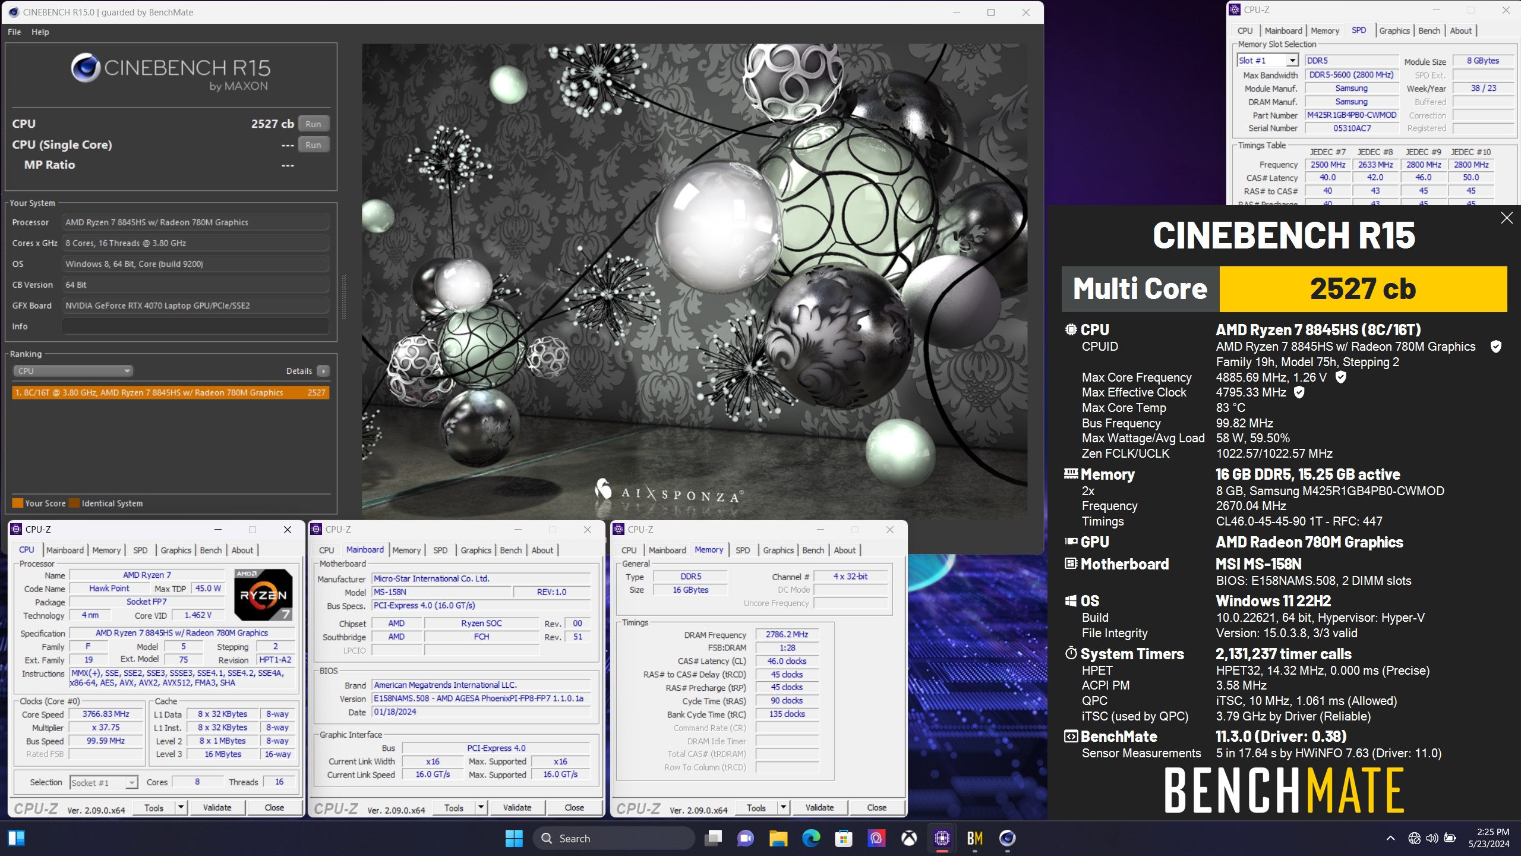
Task: Expand Tools dropdown arrow in Mainboard CPU-Z window
Action: pos(481,808)
